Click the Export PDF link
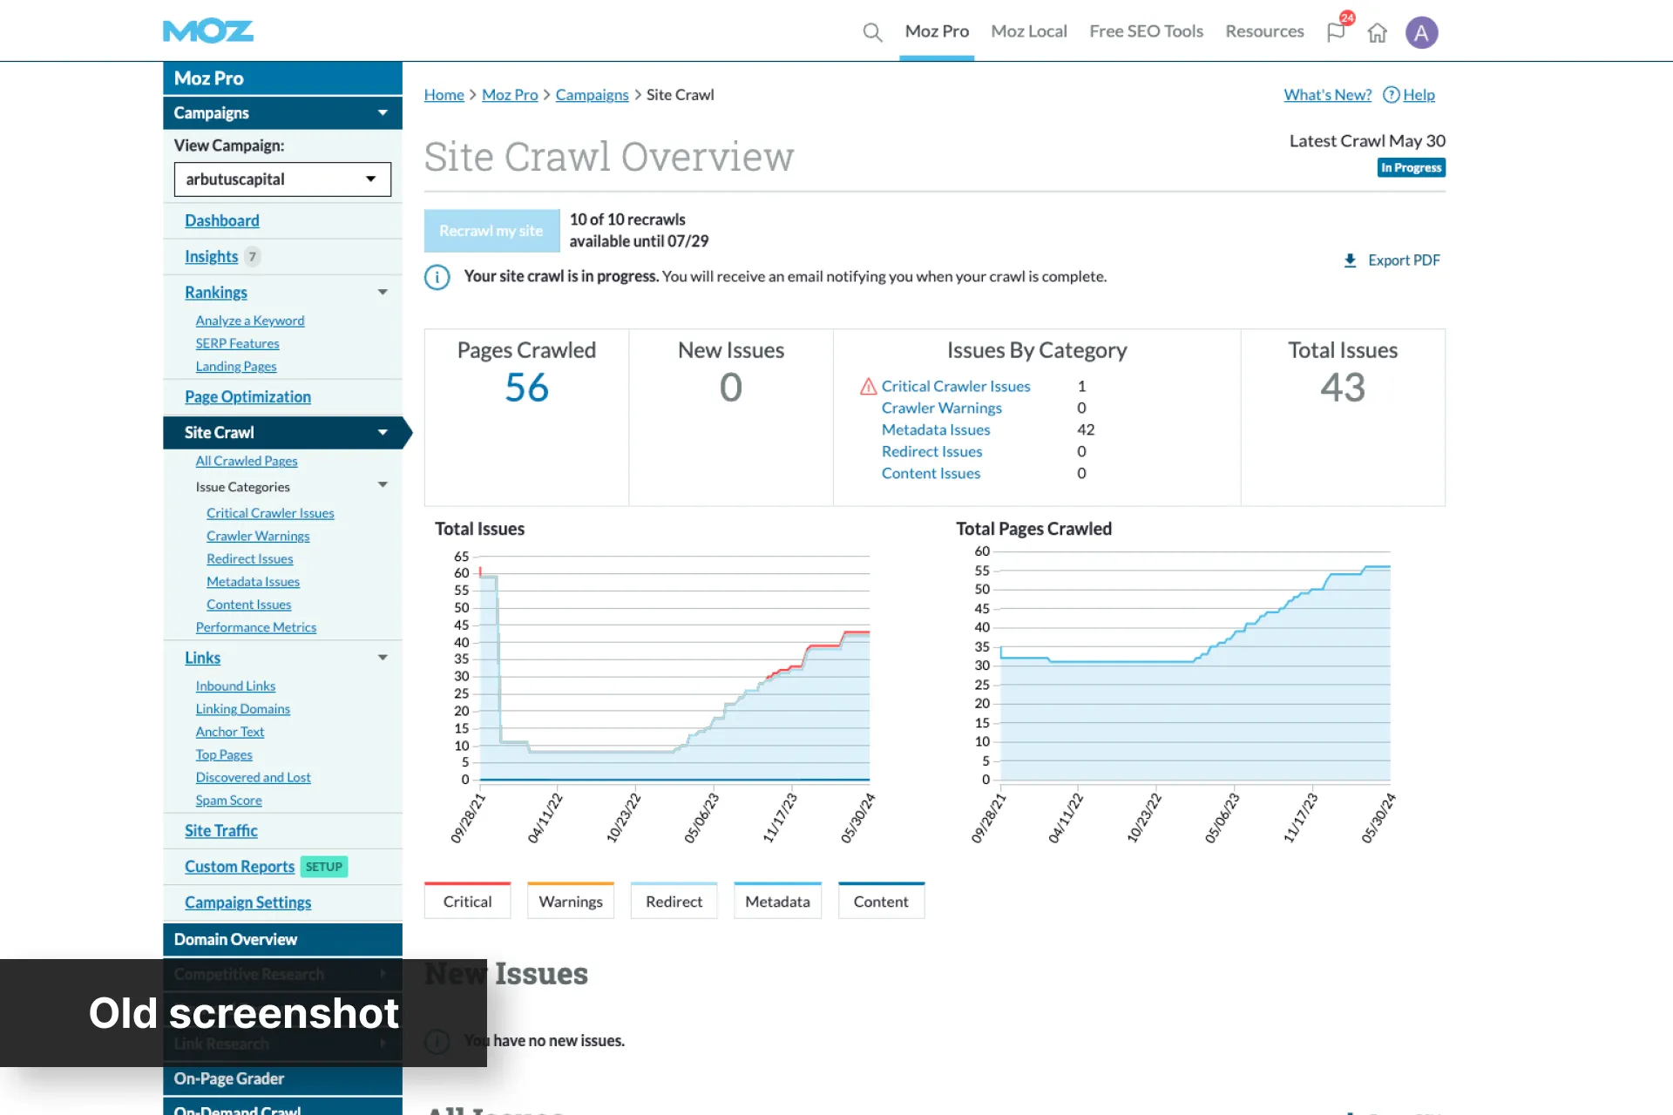This screenshot has width=1673, height=1115. tap(1404, 260)
